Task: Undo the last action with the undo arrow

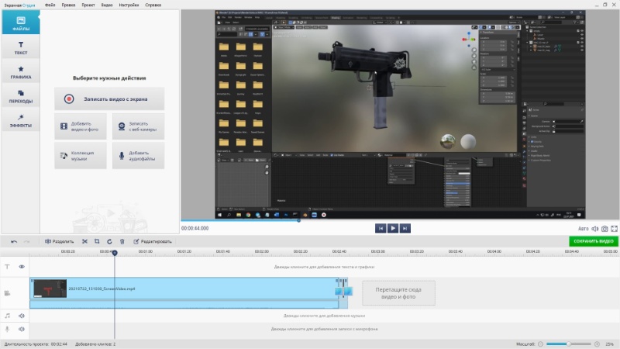Action: click(14, 241)
